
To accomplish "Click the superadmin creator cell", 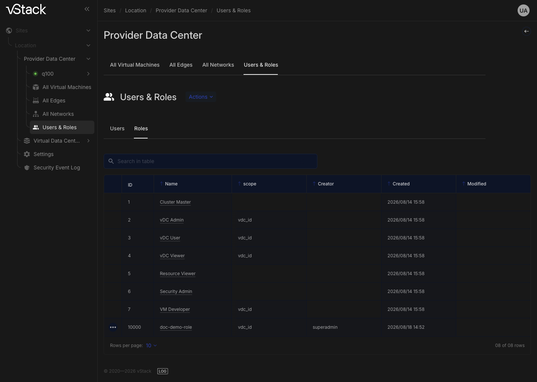I will [x=325, y=327].
